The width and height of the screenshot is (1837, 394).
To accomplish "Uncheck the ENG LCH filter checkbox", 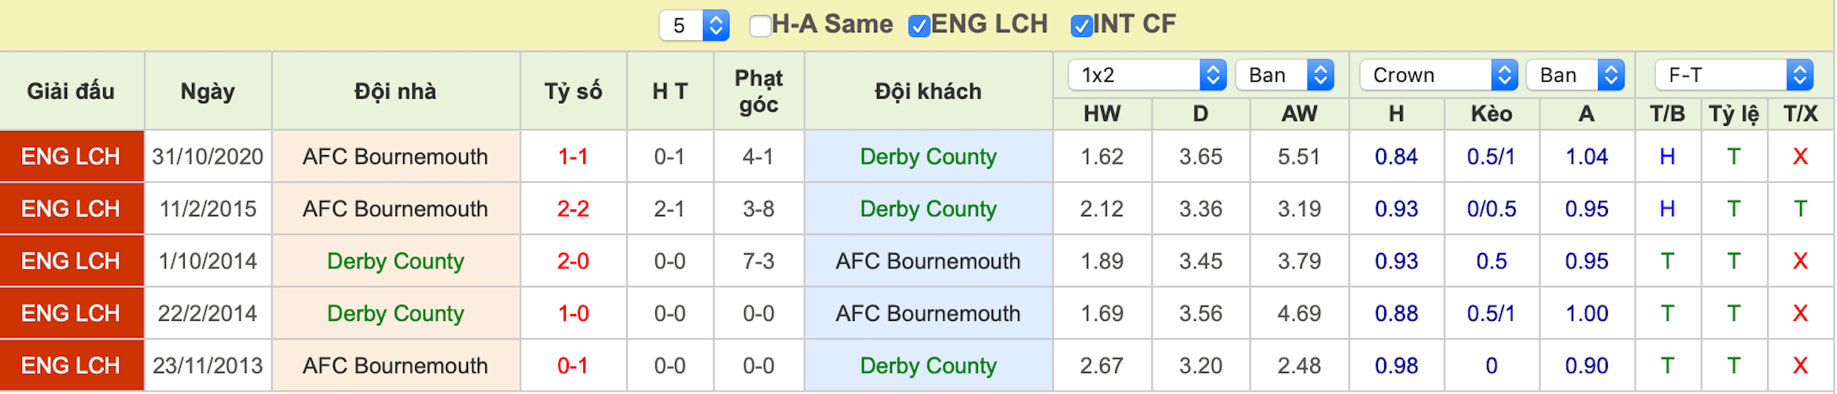I will pyautogui.click(x=918, y=26).
